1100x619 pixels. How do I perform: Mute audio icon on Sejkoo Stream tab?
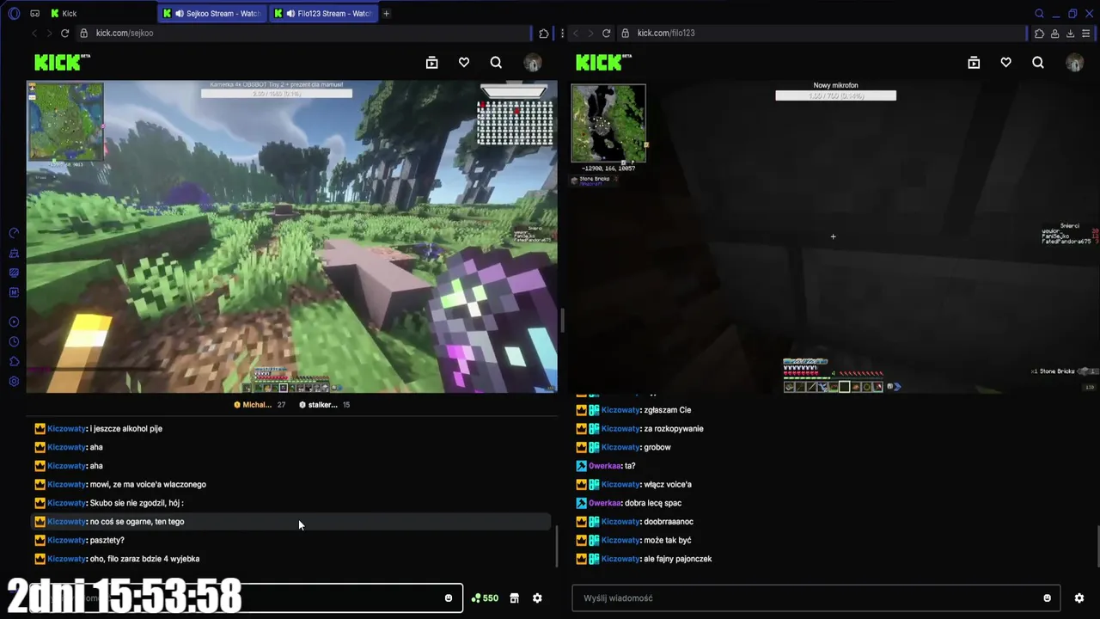(x=179, y=13)
